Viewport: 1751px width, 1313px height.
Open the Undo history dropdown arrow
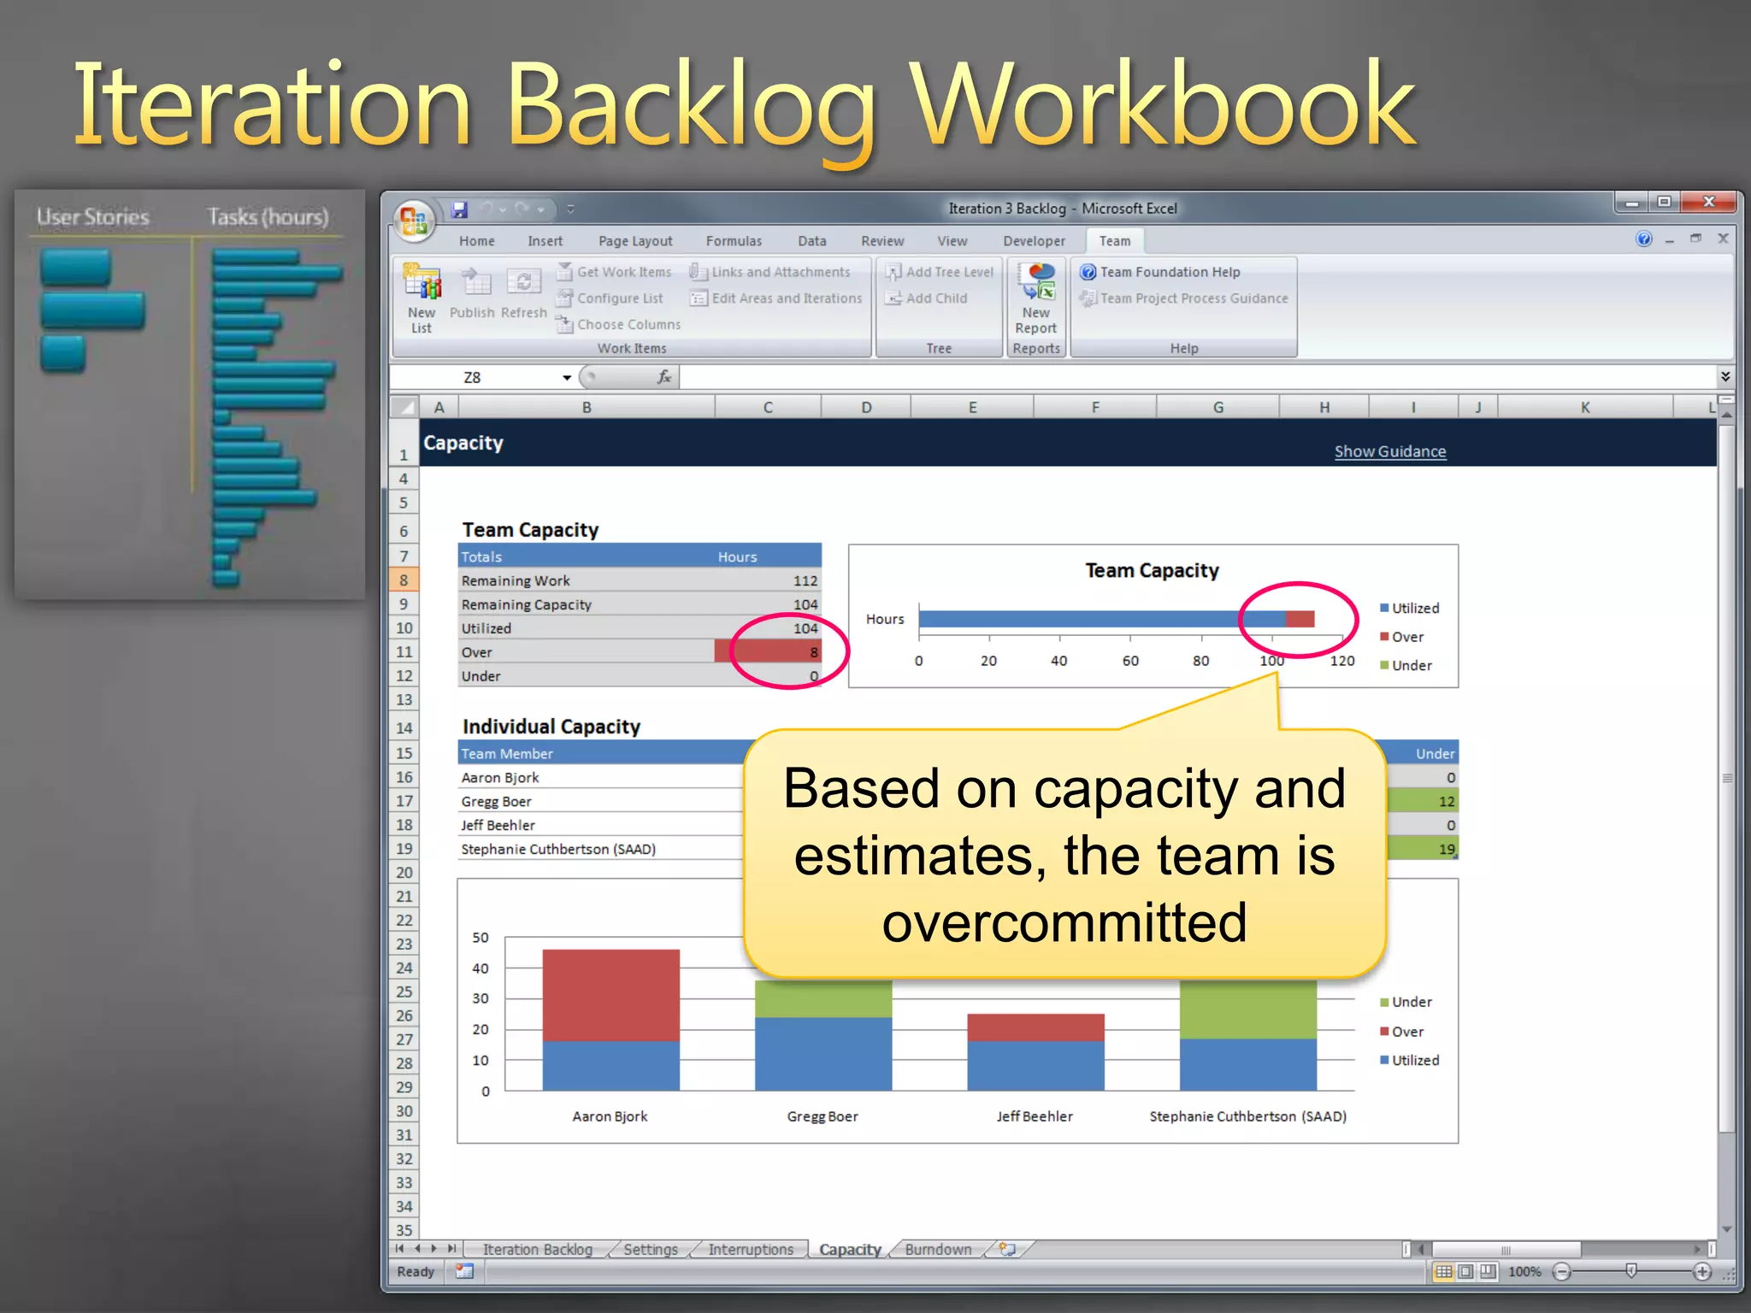point(503,209)
